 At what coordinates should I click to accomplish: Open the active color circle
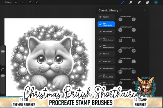point(156,2)
